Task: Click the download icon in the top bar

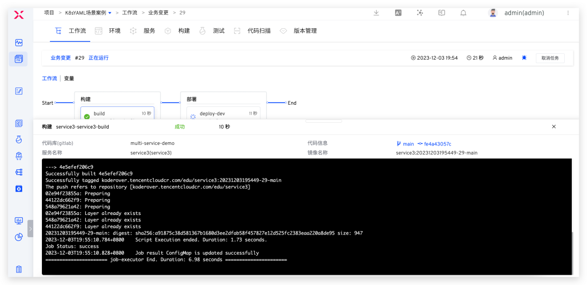Action: (376, 12)
